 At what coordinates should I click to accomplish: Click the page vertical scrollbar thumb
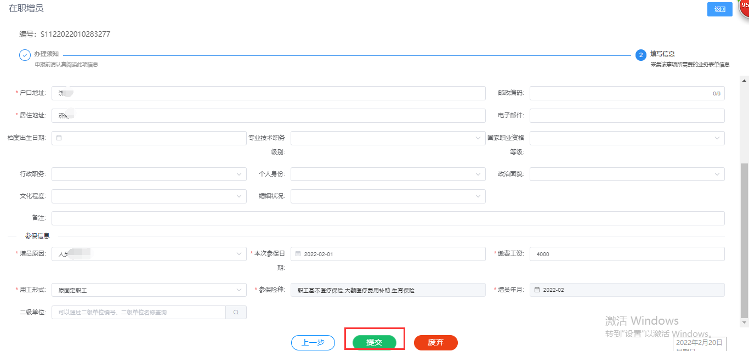tap(744, 240)
